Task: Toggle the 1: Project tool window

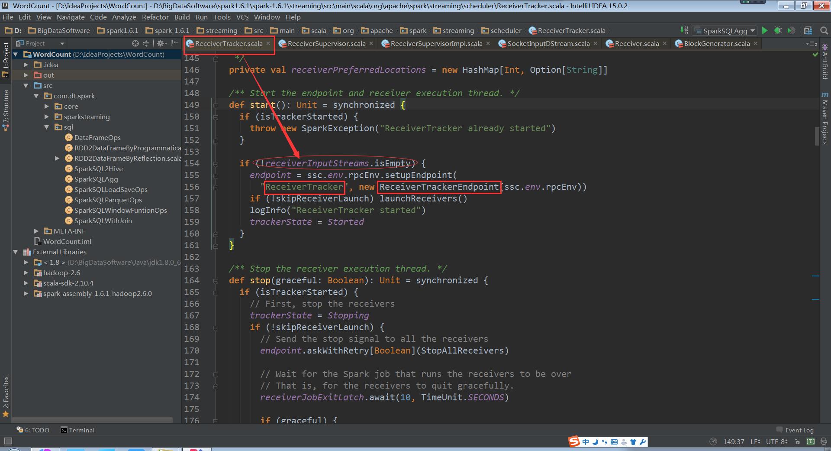Action: (6, 60)
